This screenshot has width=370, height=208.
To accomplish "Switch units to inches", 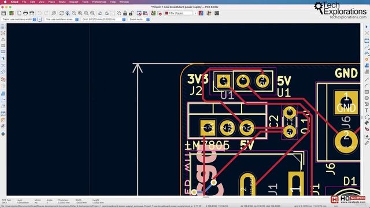I will coord(3,39).
